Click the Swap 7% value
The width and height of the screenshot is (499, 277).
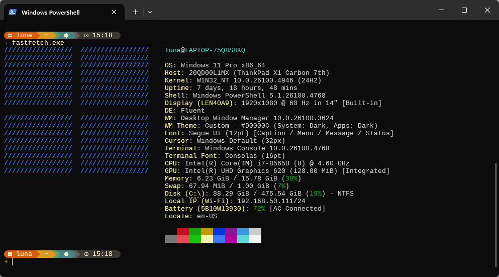281,186
